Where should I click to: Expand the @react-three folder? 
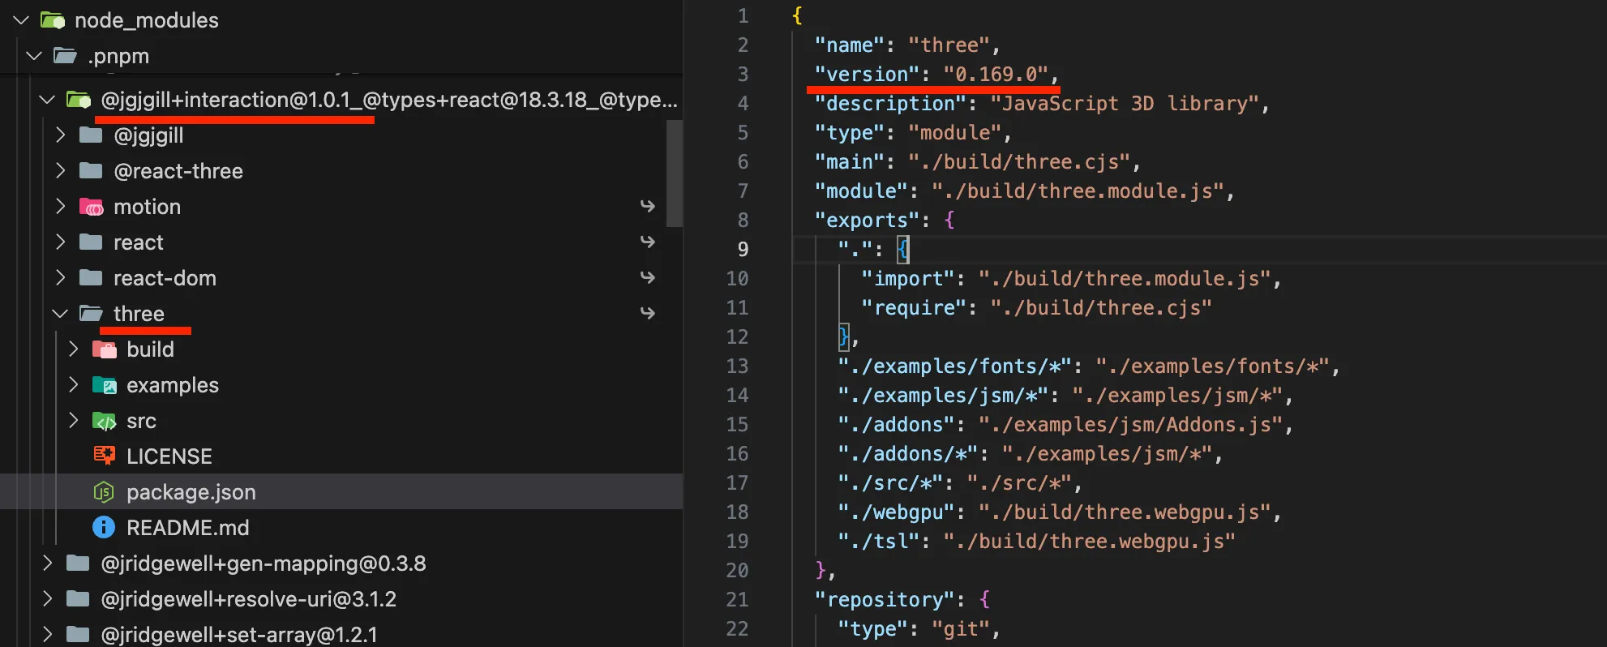pyautogui.click(x=60, y=171)
